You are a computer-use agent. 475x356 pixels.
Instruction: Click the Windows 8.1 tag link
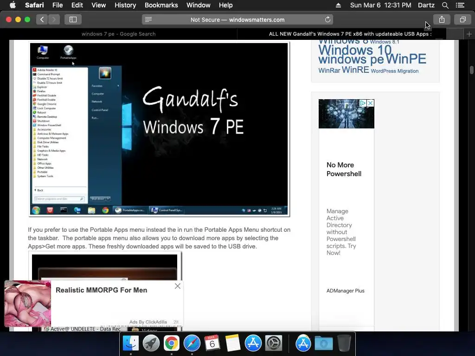pos(385,42)
